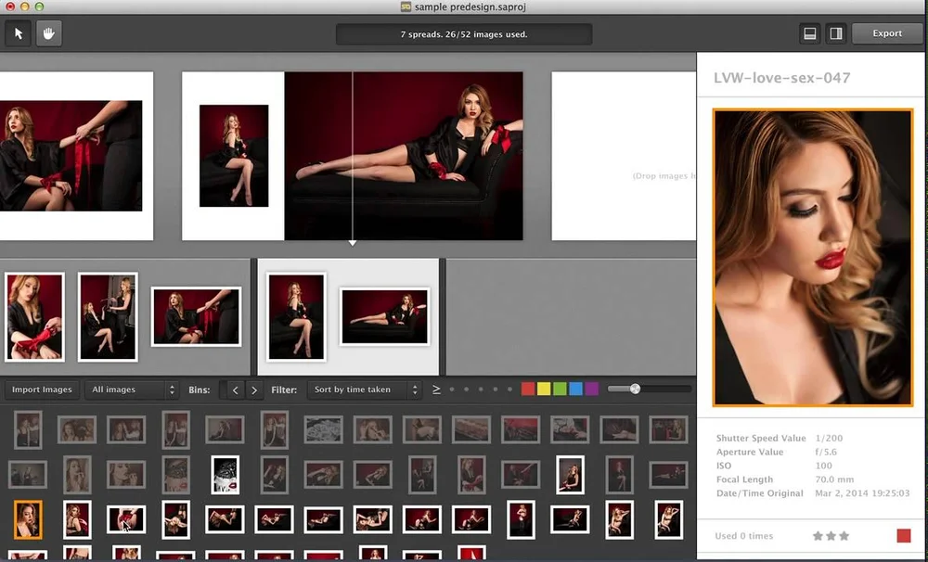
Task: Select the hand pan tool
Action: point(47,33)
